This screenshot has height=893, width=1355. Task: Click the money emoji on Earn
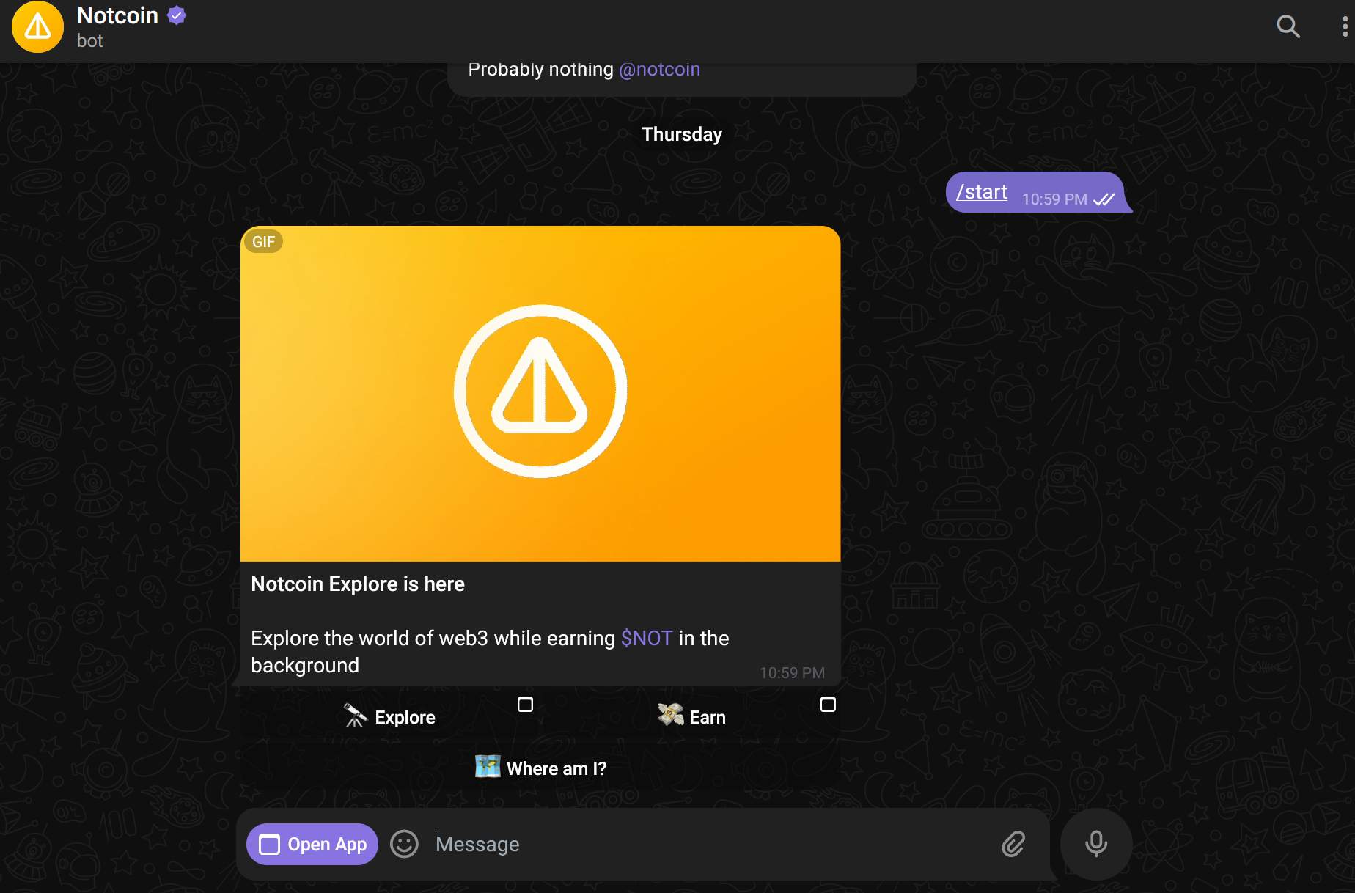tap(671, 715)
